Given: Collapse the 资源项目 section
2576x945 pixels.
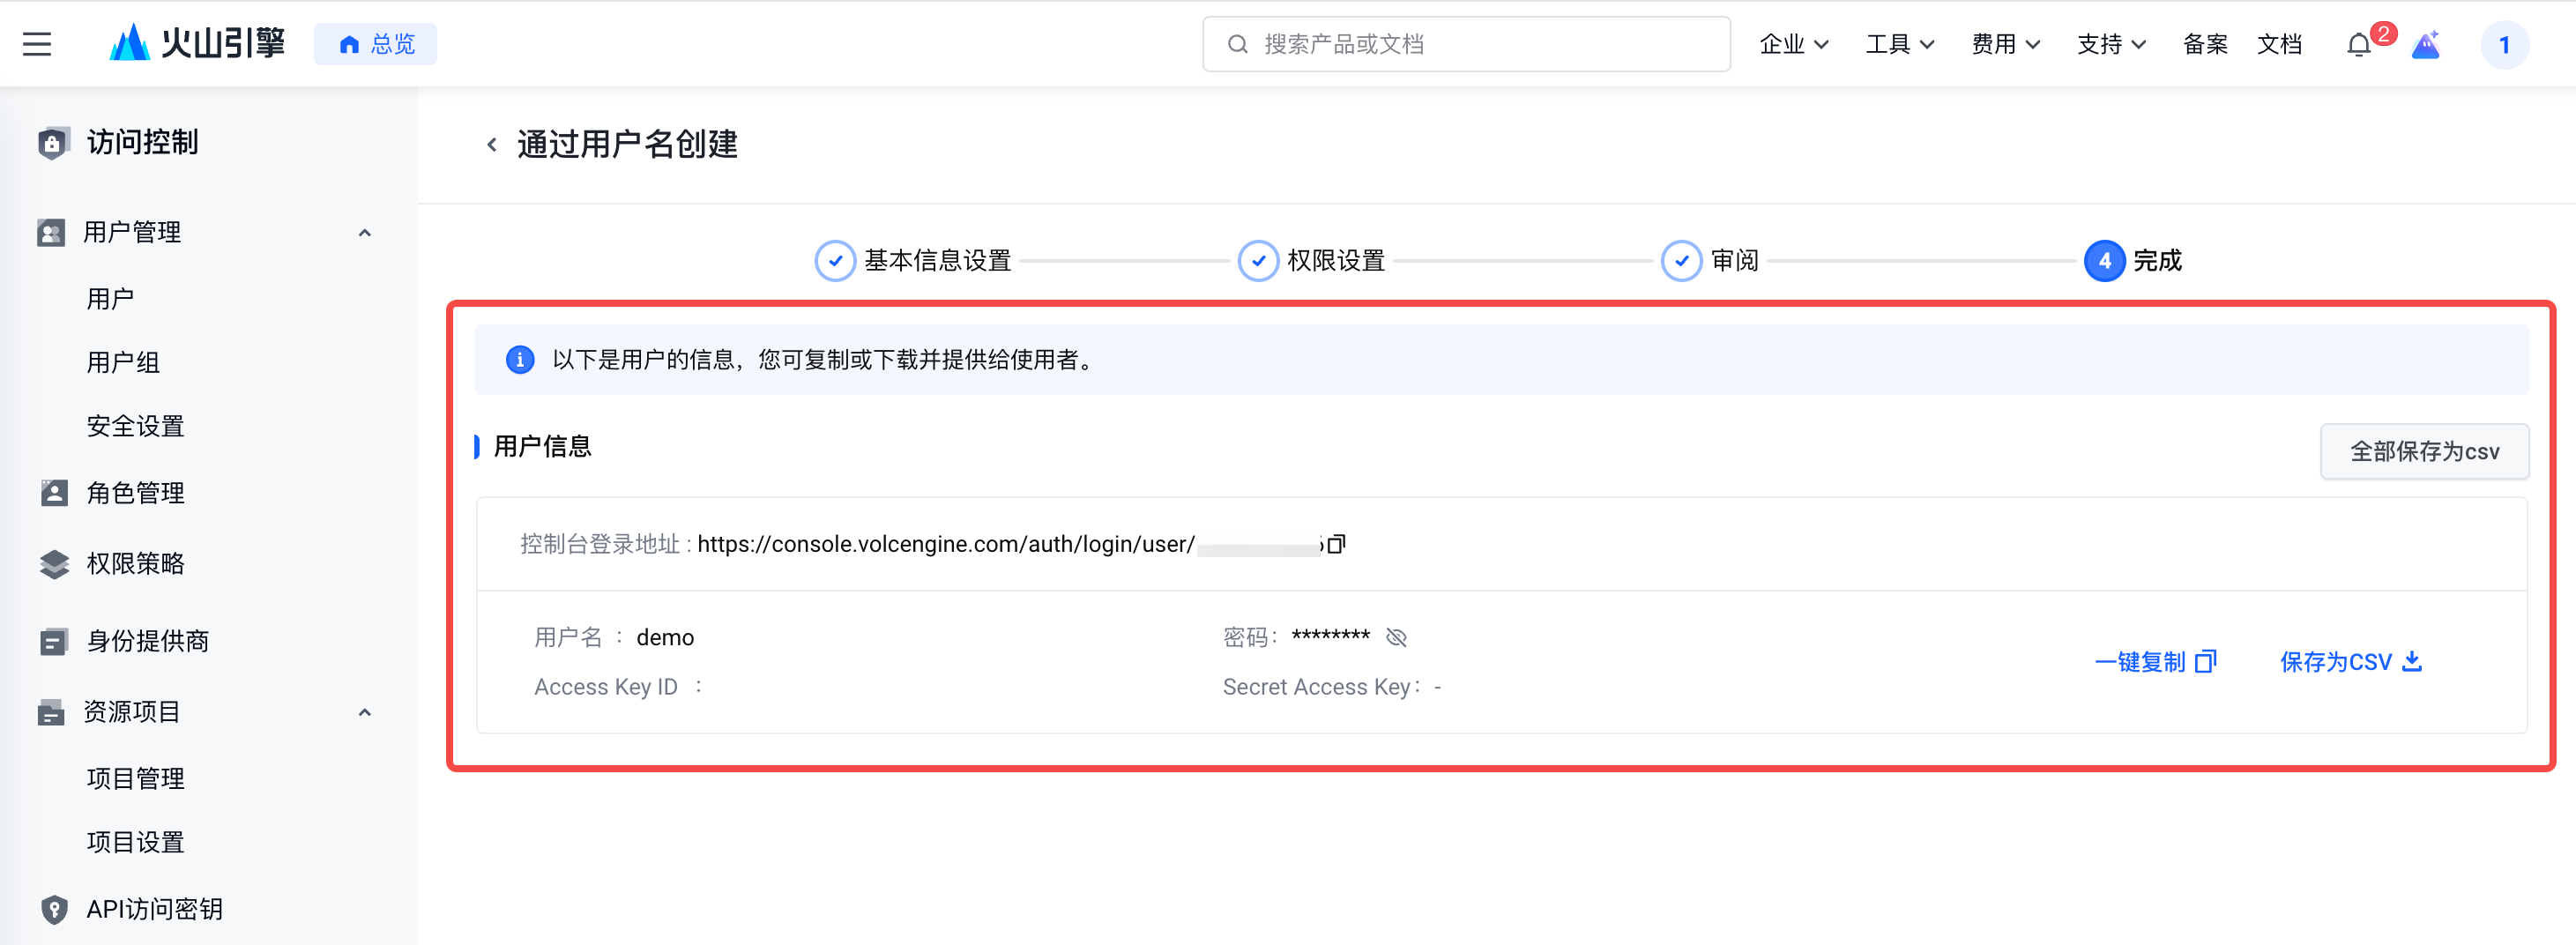Looking at the screenshot, I should pos(365,713).
